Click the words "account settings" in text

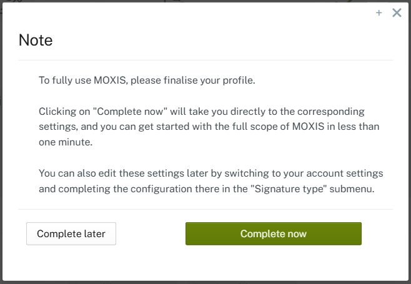point(349,172)
